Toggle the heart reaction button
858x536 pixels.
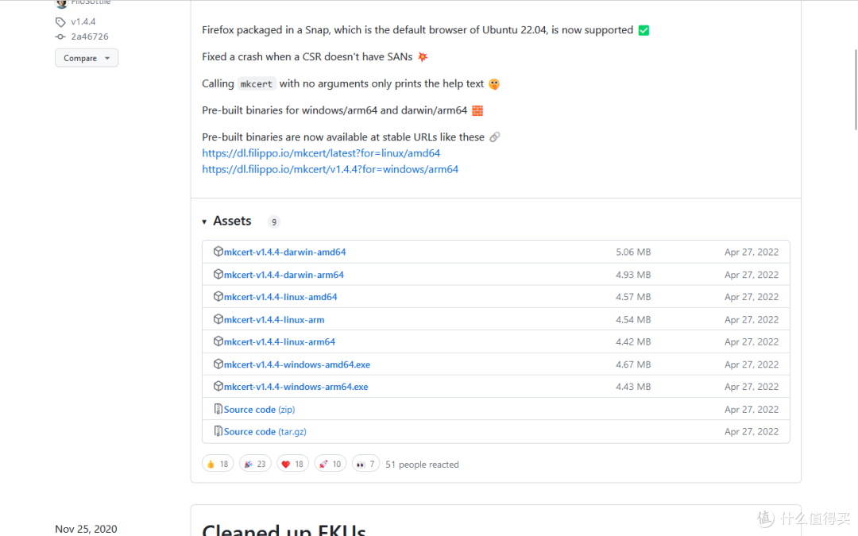tap(292, 464)
